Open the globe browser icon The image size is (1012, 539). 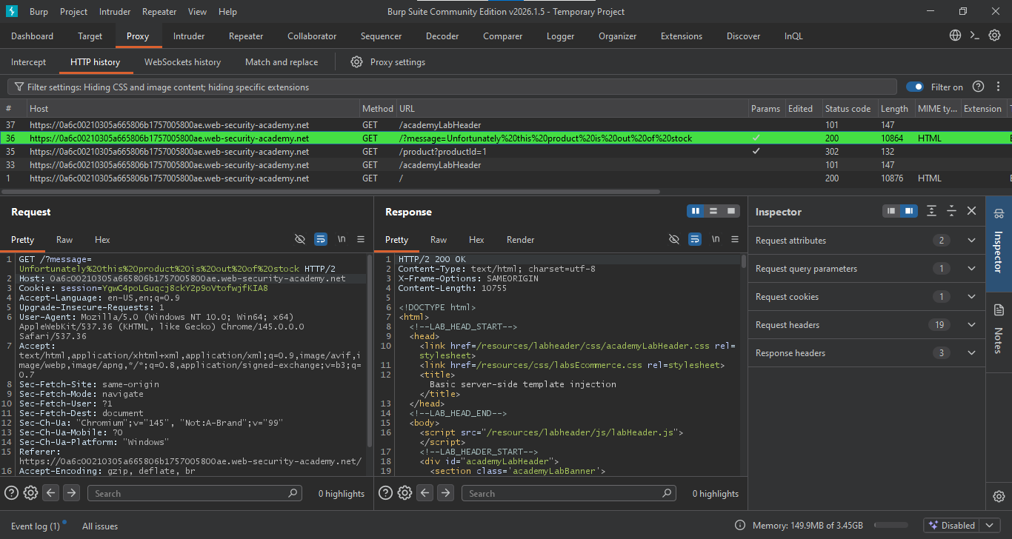click(x=956, y=36)
